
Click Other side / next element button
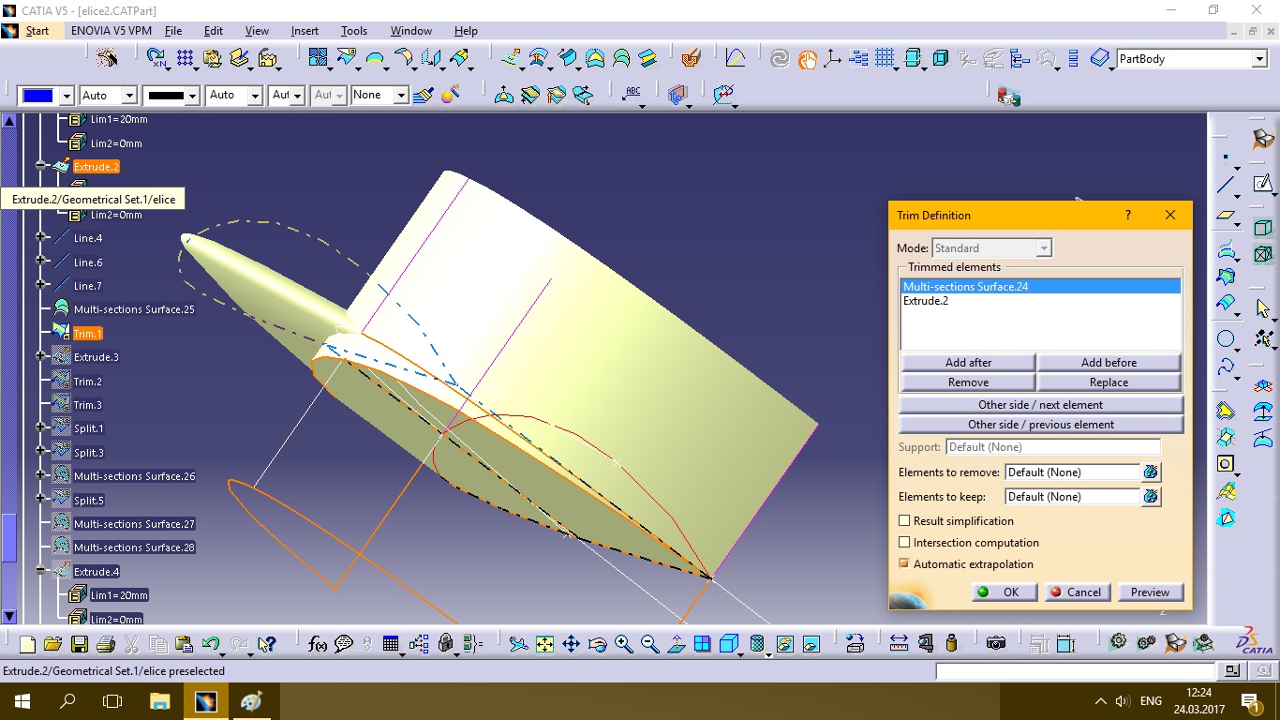click(x=1040, y=404)
